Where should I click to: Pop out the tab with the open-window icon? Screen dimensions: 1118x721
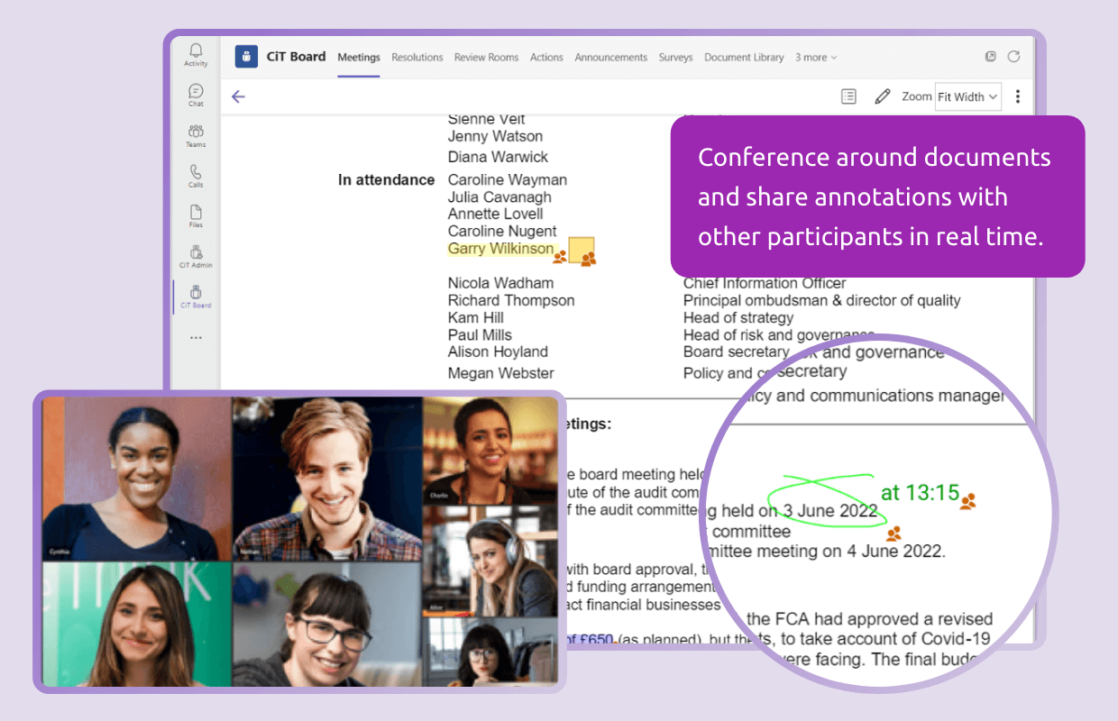[x=990, y=56]
